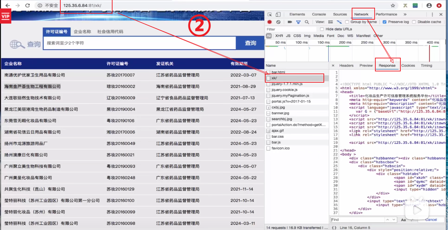Show the Headers tab

(x=346, y=65)
